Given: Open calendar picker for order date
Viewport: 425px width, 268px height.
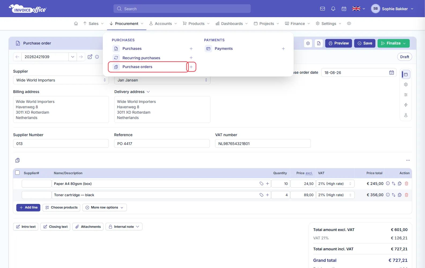Looking at the screenshot, I should (x=391, y=73).
